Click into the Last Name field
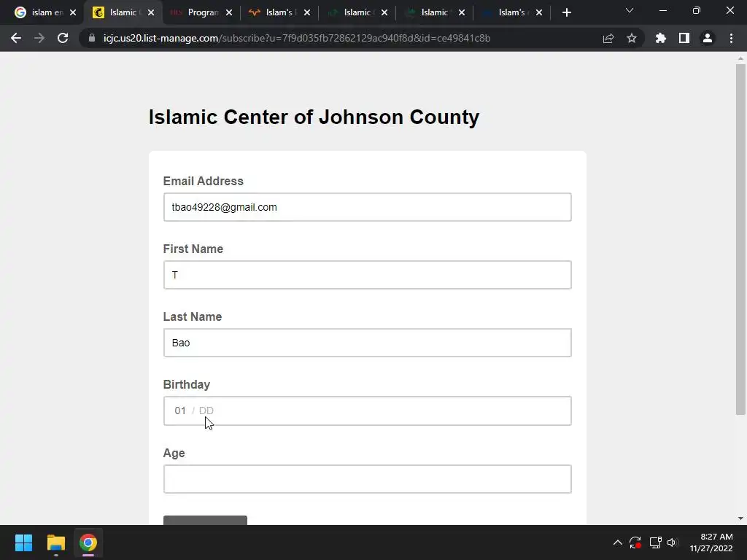 click(368, 343)
